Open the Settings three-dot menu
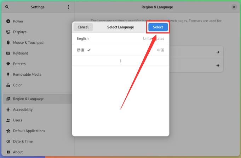The width and height of the screenshot is (241, 158). 69,7
